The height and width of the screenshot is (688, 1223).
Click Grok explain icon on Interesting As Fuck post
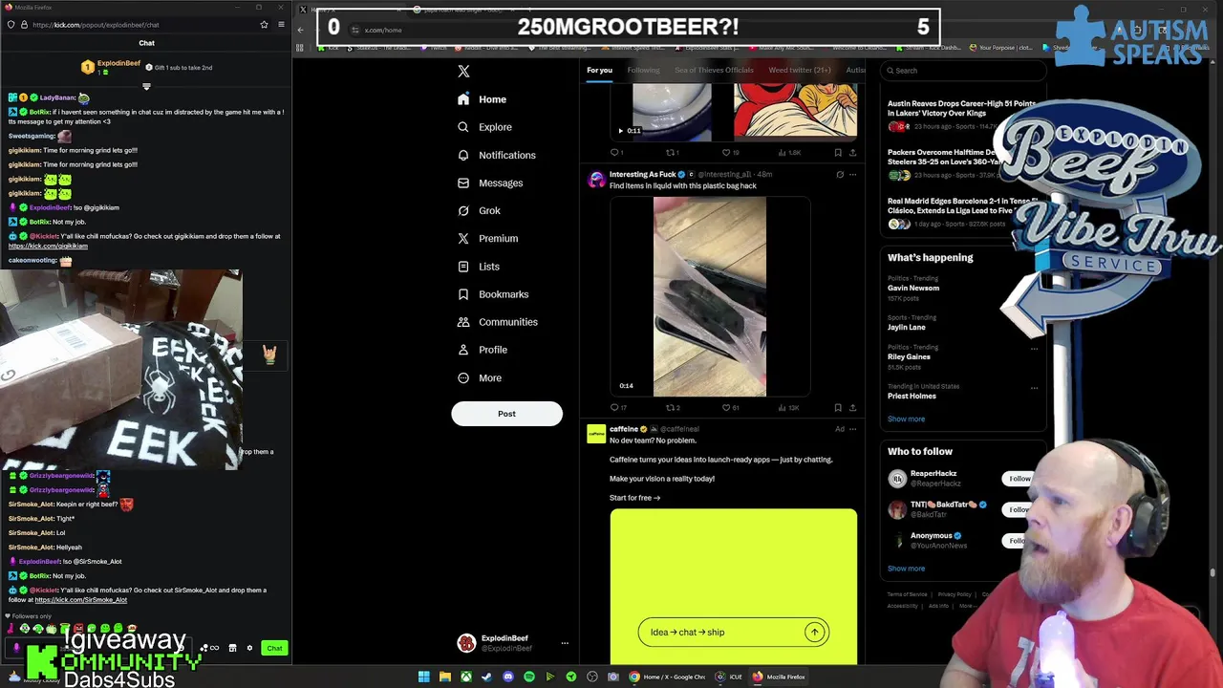pos(840,175)
